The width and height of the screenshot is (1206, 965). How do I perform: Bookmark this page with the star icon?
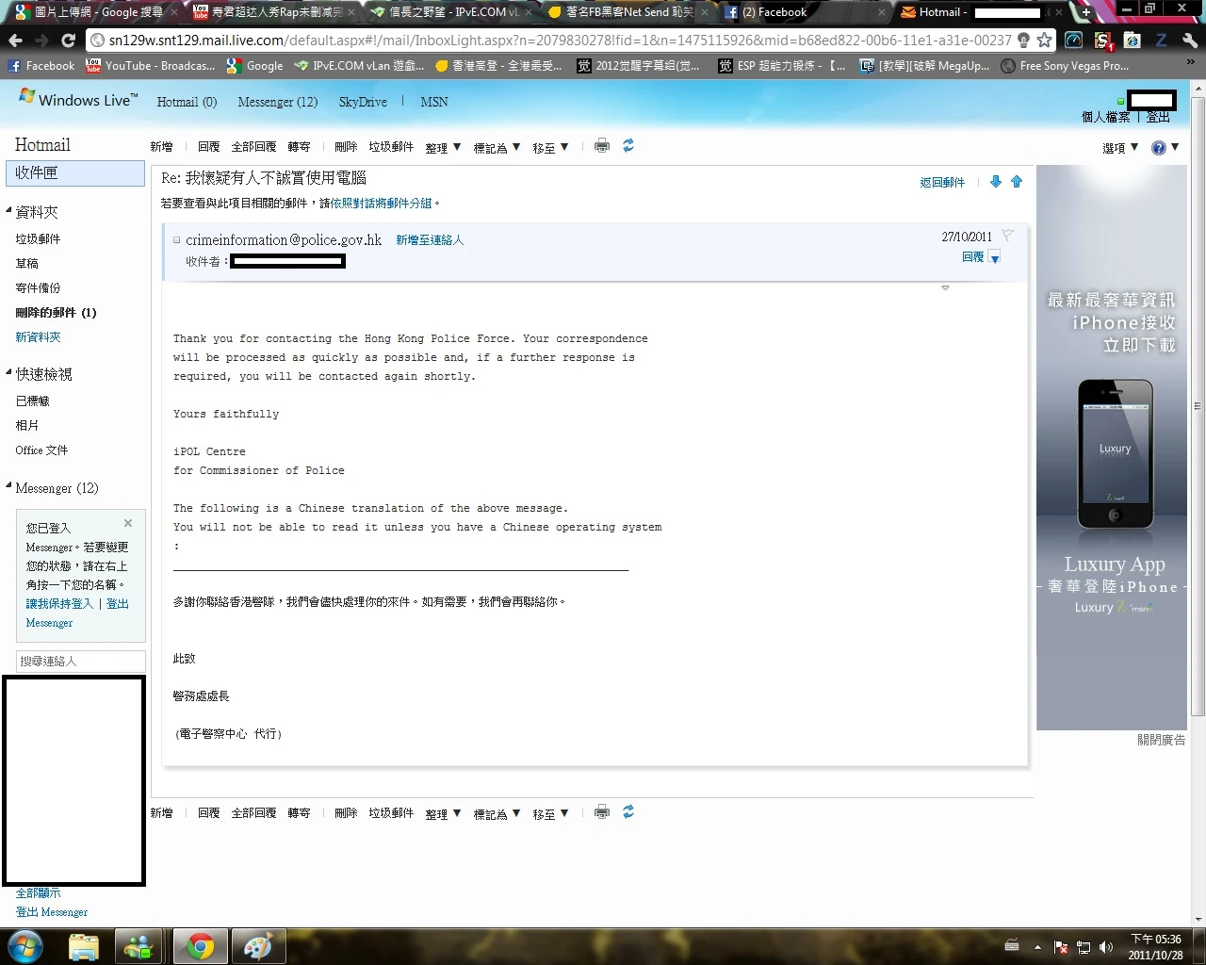pos(1044,41)
